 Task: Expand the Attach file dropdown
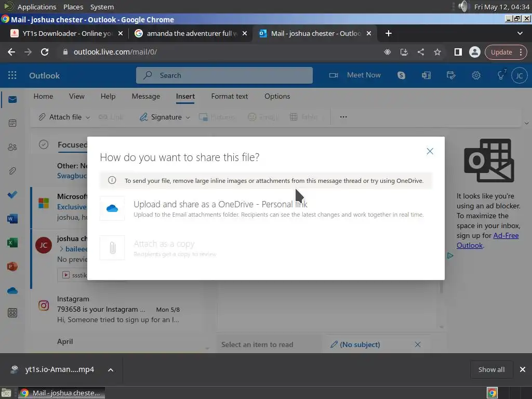click(88, 117)
